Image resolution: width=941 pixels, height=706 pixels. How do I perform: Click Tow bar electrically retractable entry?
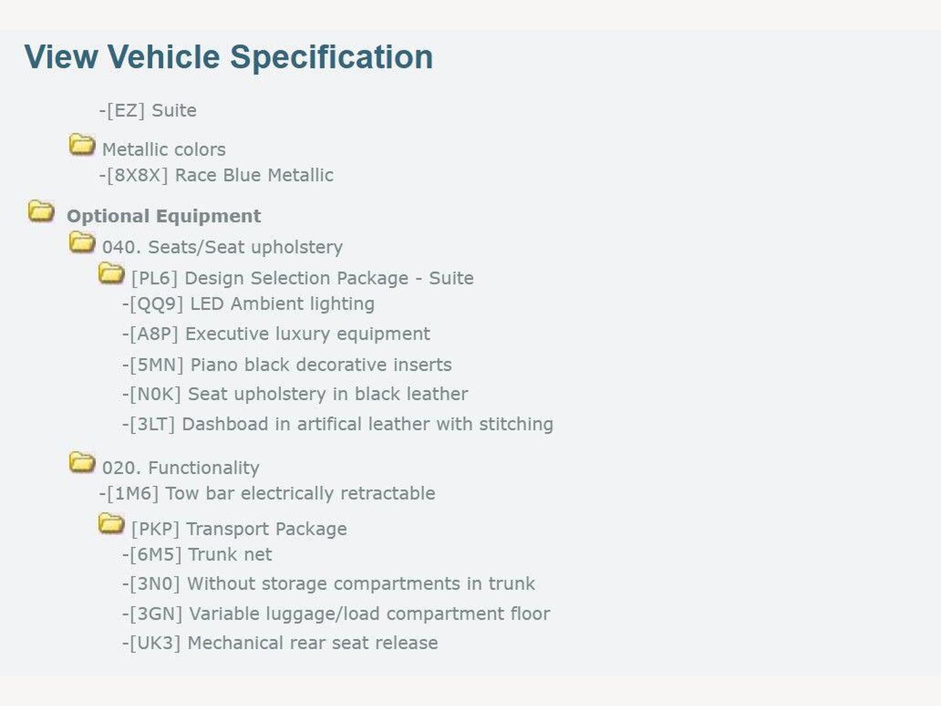pyautogui.click(x=267, y=493)
